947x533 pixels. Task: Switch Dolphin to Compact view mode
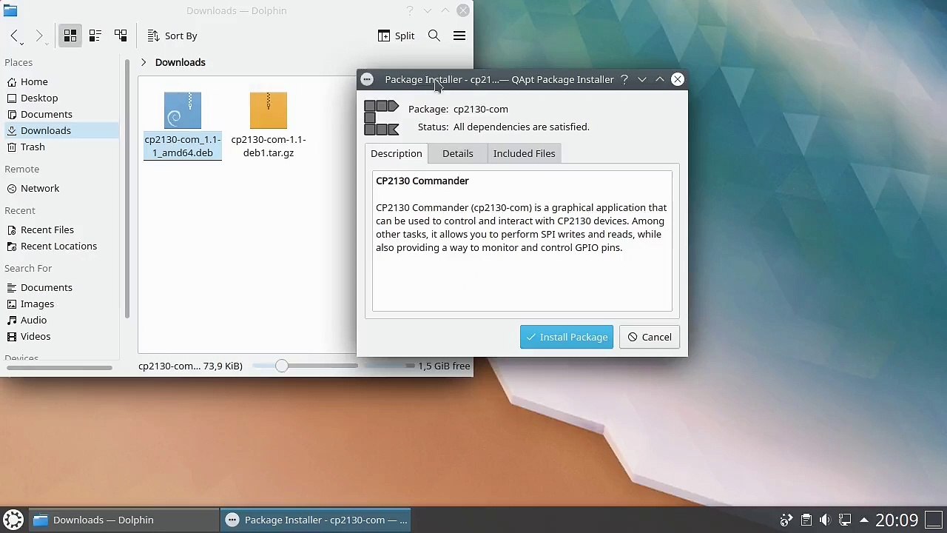point(95,36)
